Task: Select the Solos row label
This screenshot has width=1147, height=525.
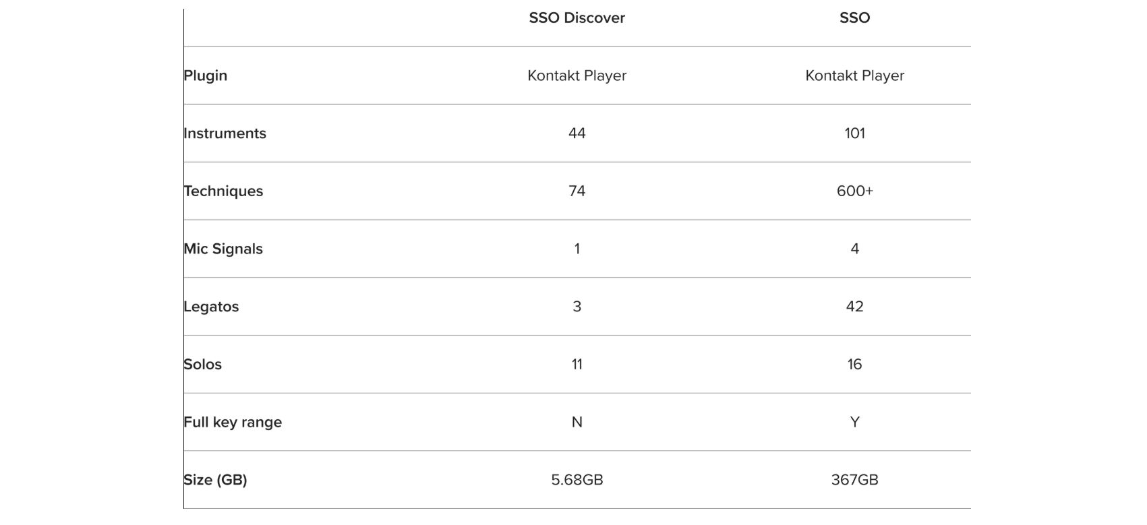Action: (203, 365)
